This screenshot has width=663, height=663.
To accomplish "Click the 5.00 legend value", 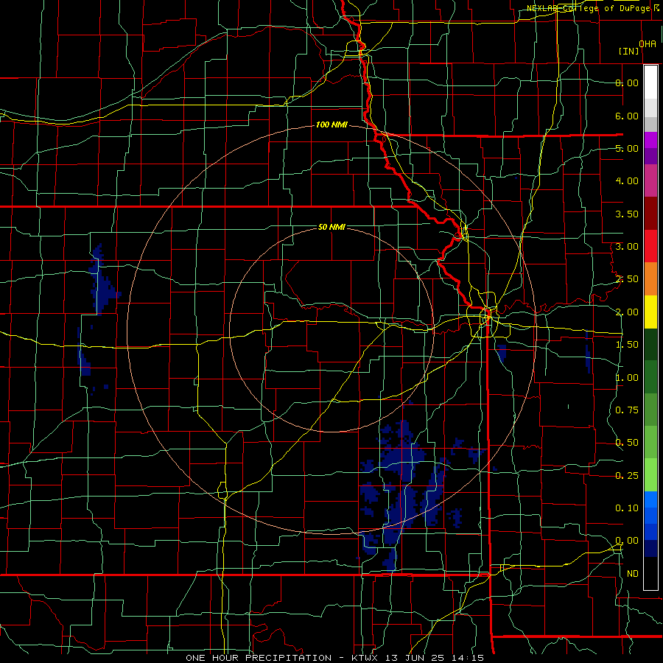I will tap(627, 148).
